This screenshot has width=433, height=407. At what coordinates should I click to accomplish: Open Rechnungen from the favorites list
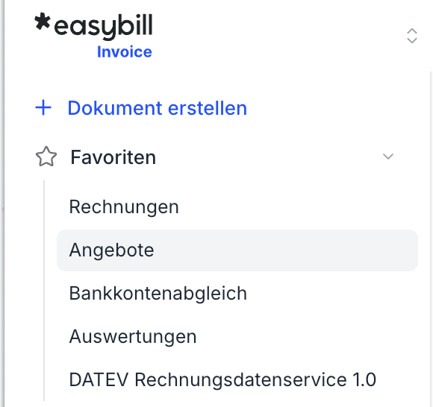pyautogui.click(x=124, y=207)
